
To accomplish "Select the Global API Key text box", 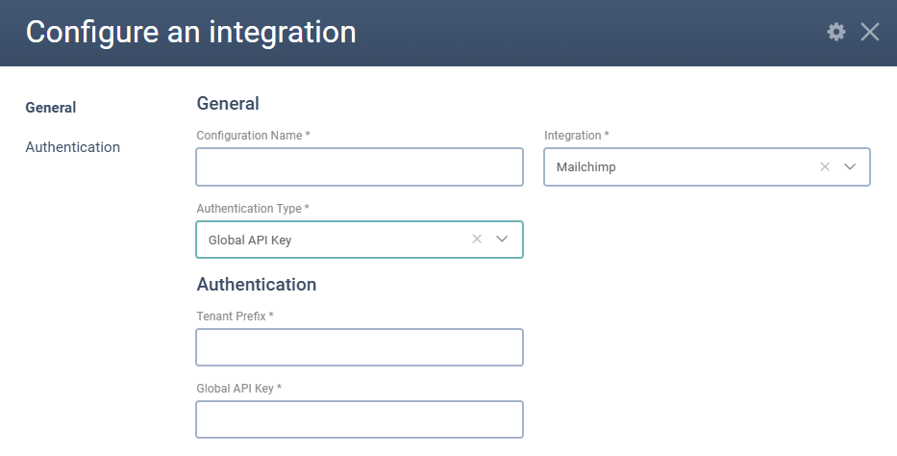I will coord(360,419).
